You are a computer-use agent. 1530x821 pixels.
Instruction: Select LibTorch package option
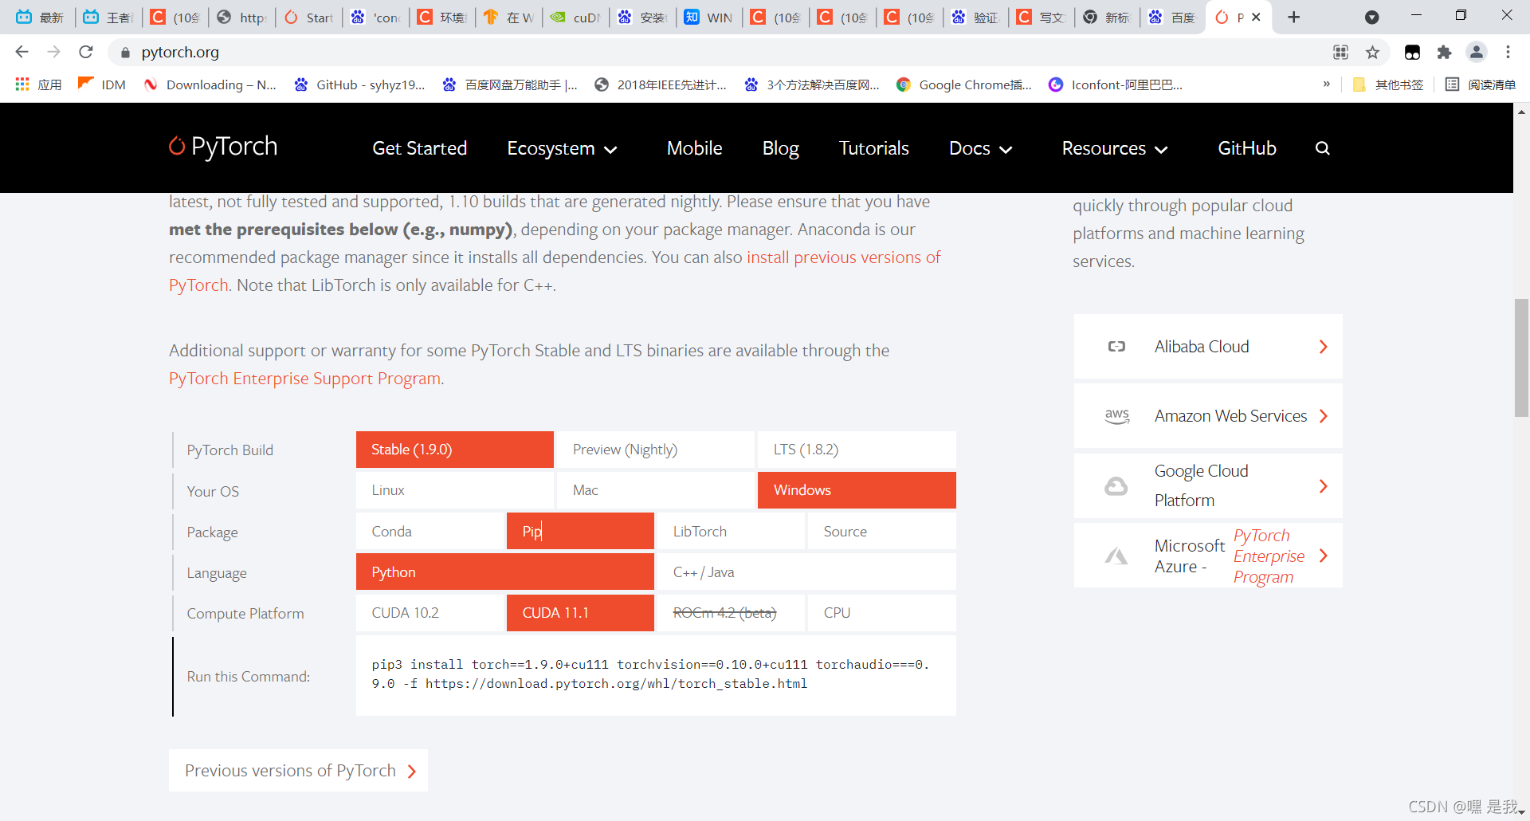731,532
